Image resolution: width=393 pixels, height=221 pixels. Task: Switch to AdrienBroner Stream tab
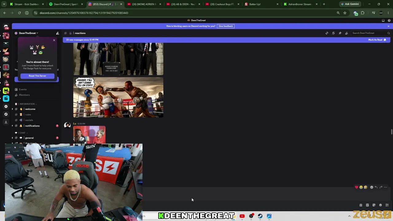tap(301, 4)
